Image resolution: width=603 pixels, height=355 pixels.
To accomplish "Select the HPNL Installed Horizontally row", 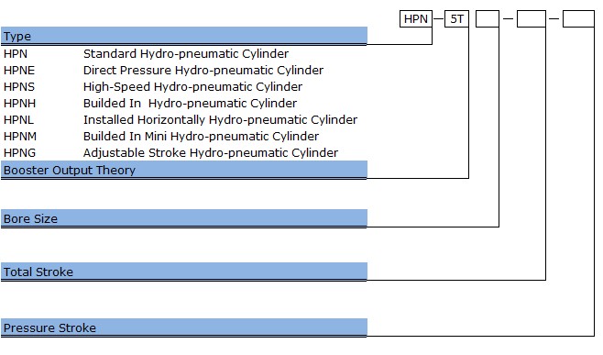I will tap(181, 120).
